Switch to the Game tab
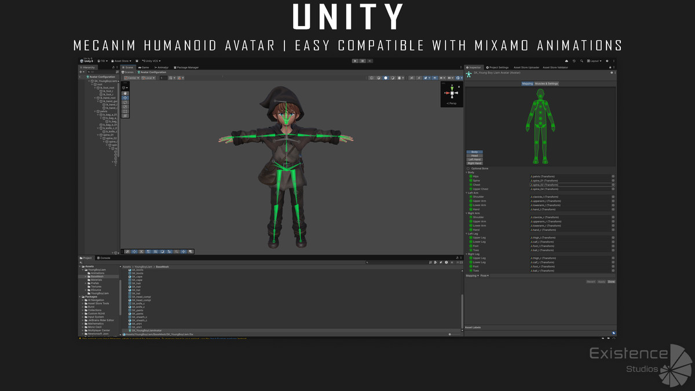The image size is (695, 391). (x=144, y=67)
